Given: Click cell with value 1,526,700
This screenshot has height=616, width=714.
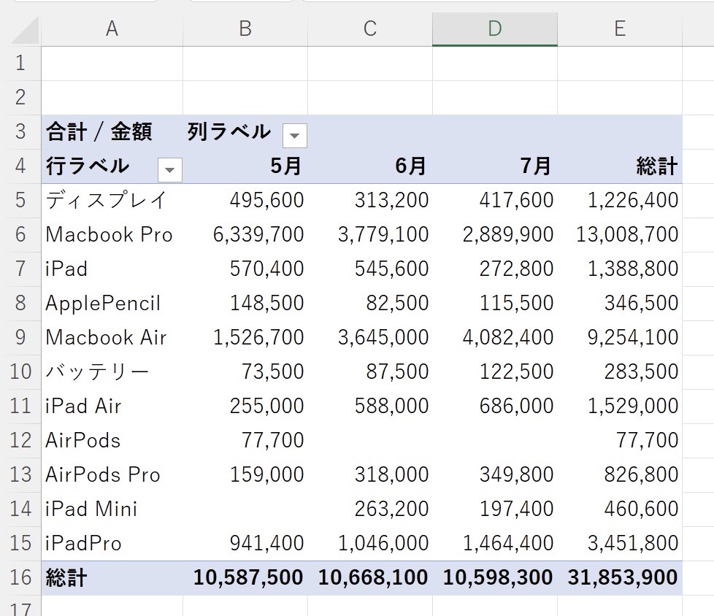Looking at the screenshot, I should [x=245, y=338].
